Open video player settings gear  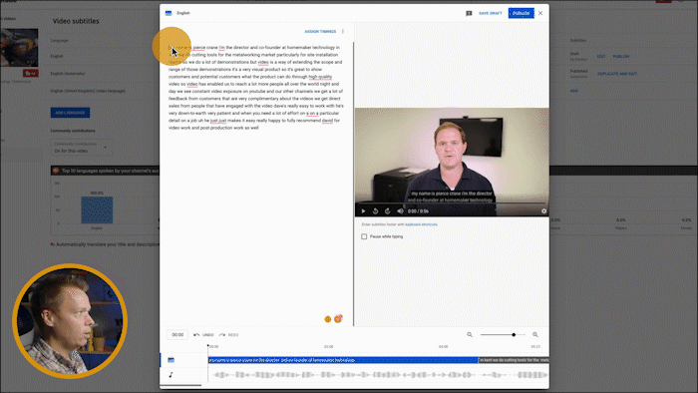point(543,211)
